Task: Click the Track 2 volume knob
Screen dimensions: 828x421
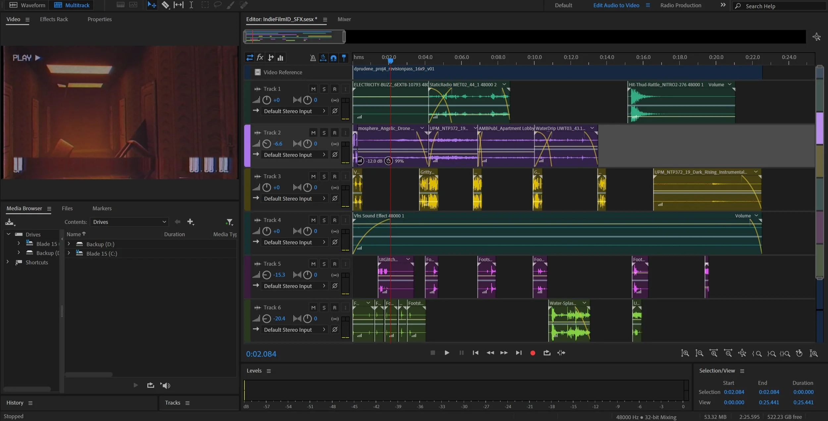Action: (267, 144)
